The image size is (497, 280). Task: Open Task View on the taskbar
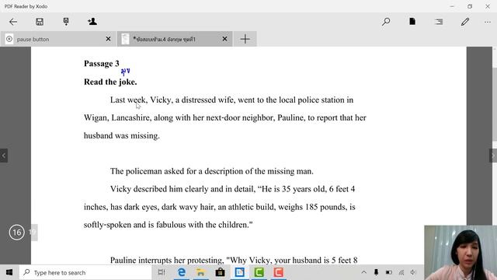[162, 272]
